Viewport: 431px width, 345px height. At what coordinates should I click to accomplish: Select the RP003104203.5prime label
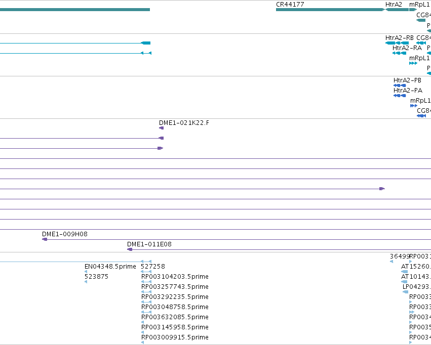coord(175,277)
